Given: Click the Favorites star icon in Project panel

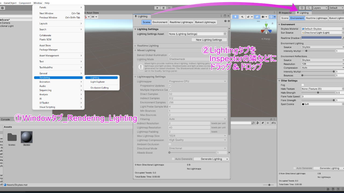Looking at the screenshot, I should tap(268, 123).
